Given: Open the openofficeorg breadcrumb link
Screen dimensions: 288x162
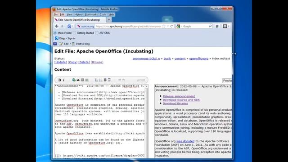Looking at the screenshot, I should click(x=199, y=58).
